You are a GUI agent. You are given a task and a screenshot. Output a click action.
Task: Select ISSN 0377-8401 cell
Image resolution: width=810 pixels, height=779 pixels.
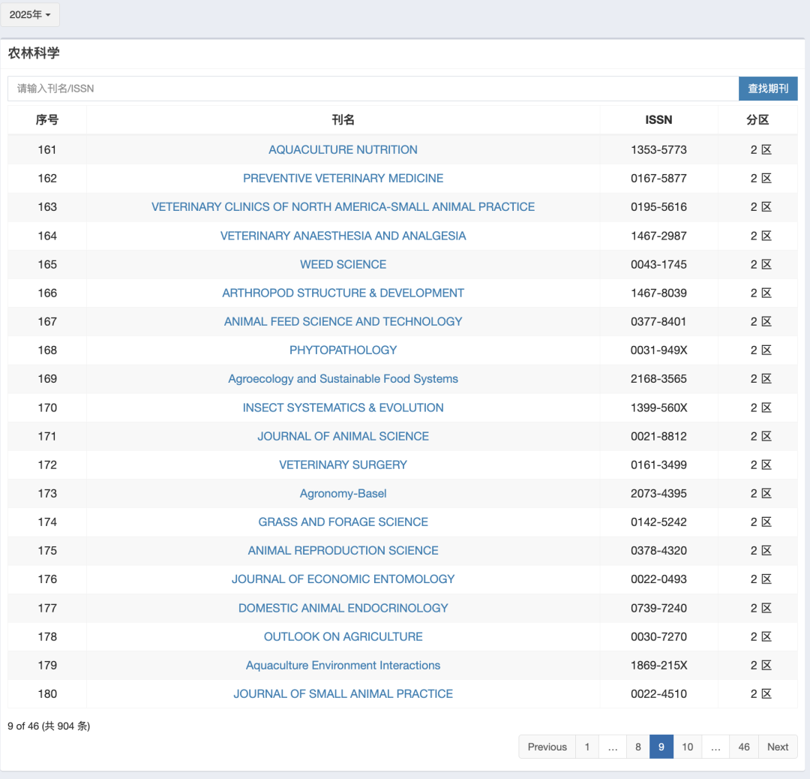(x=658, y=321)
